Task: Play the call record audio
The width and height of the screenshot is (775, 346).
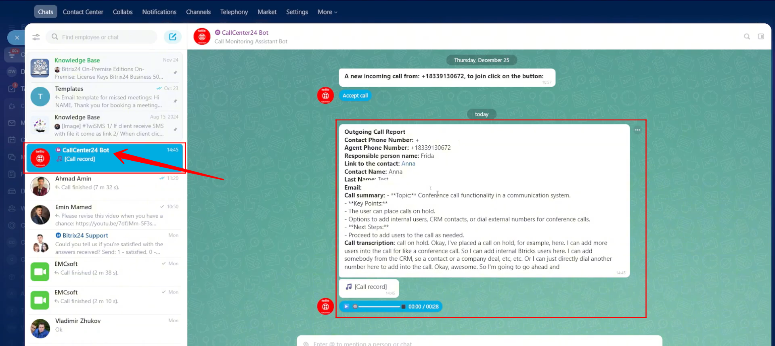Action: pyautogui.click(x=346, y=306)
